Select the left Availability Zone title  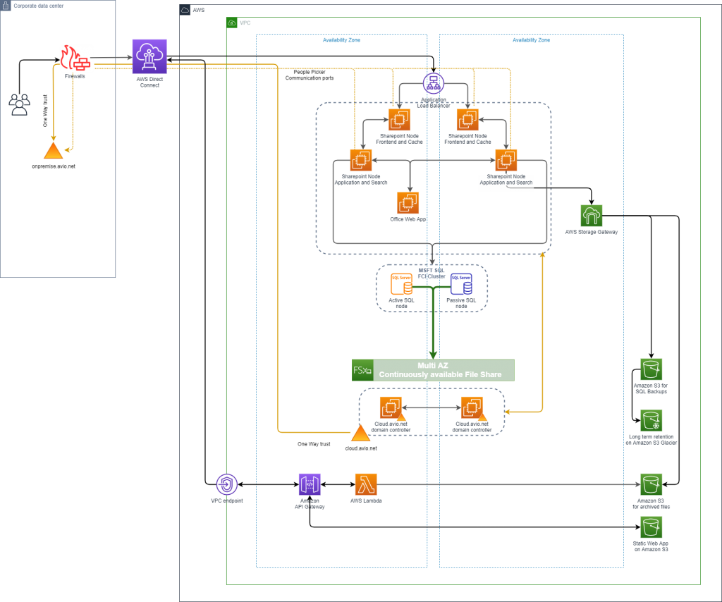point(342,39)
